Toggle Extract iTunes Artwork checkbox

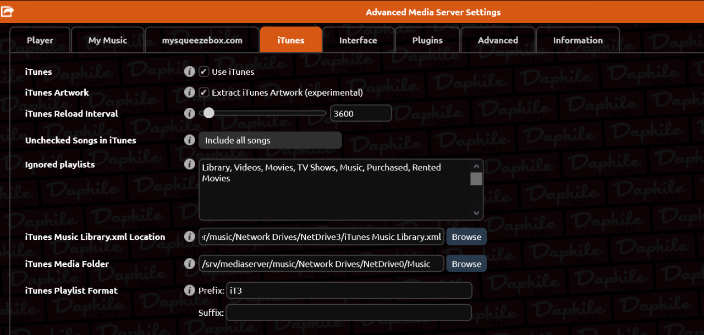[204, 92]
